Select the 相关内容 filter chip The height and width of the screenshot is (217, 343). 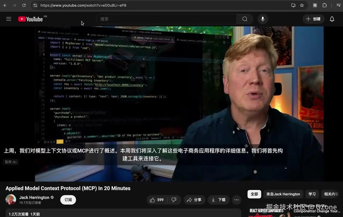pos(332,194)
